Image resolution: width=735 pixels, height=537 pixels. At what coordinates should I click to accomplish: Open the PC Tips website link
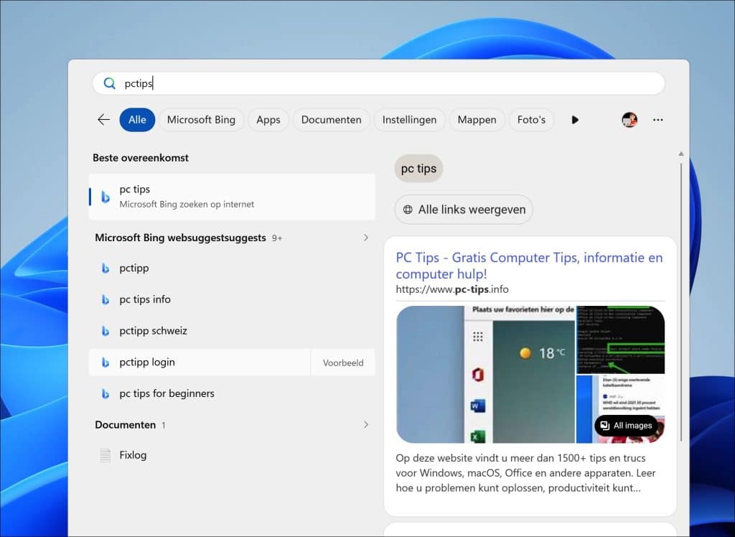tap(529, 266)
